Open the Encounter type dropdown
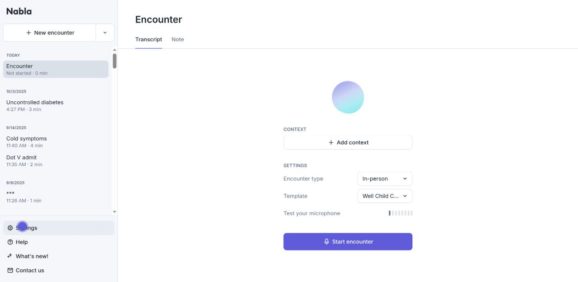The image size is (578, 282). [x=385, y=179]
